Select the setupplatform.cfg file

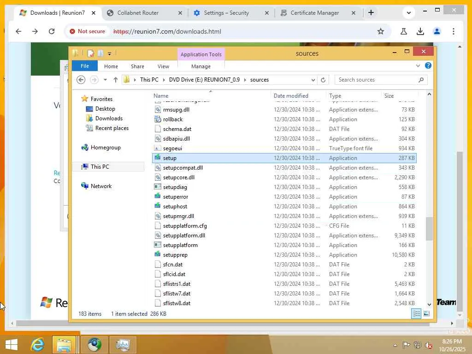pos(185,226)
